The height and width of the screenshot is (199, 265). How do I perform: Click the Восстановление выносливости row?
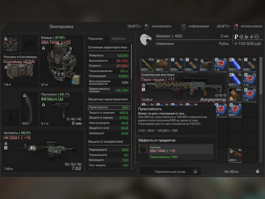(109, 83)
